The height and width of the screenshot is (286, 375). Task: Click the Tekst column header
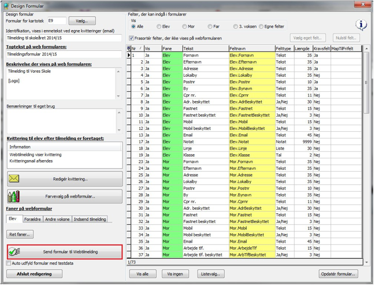206,49
